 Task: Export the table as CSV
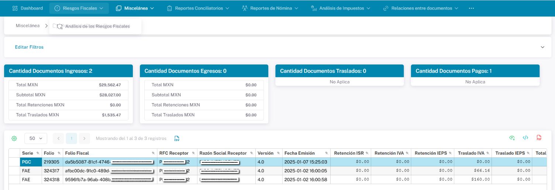tap(177, 138)
